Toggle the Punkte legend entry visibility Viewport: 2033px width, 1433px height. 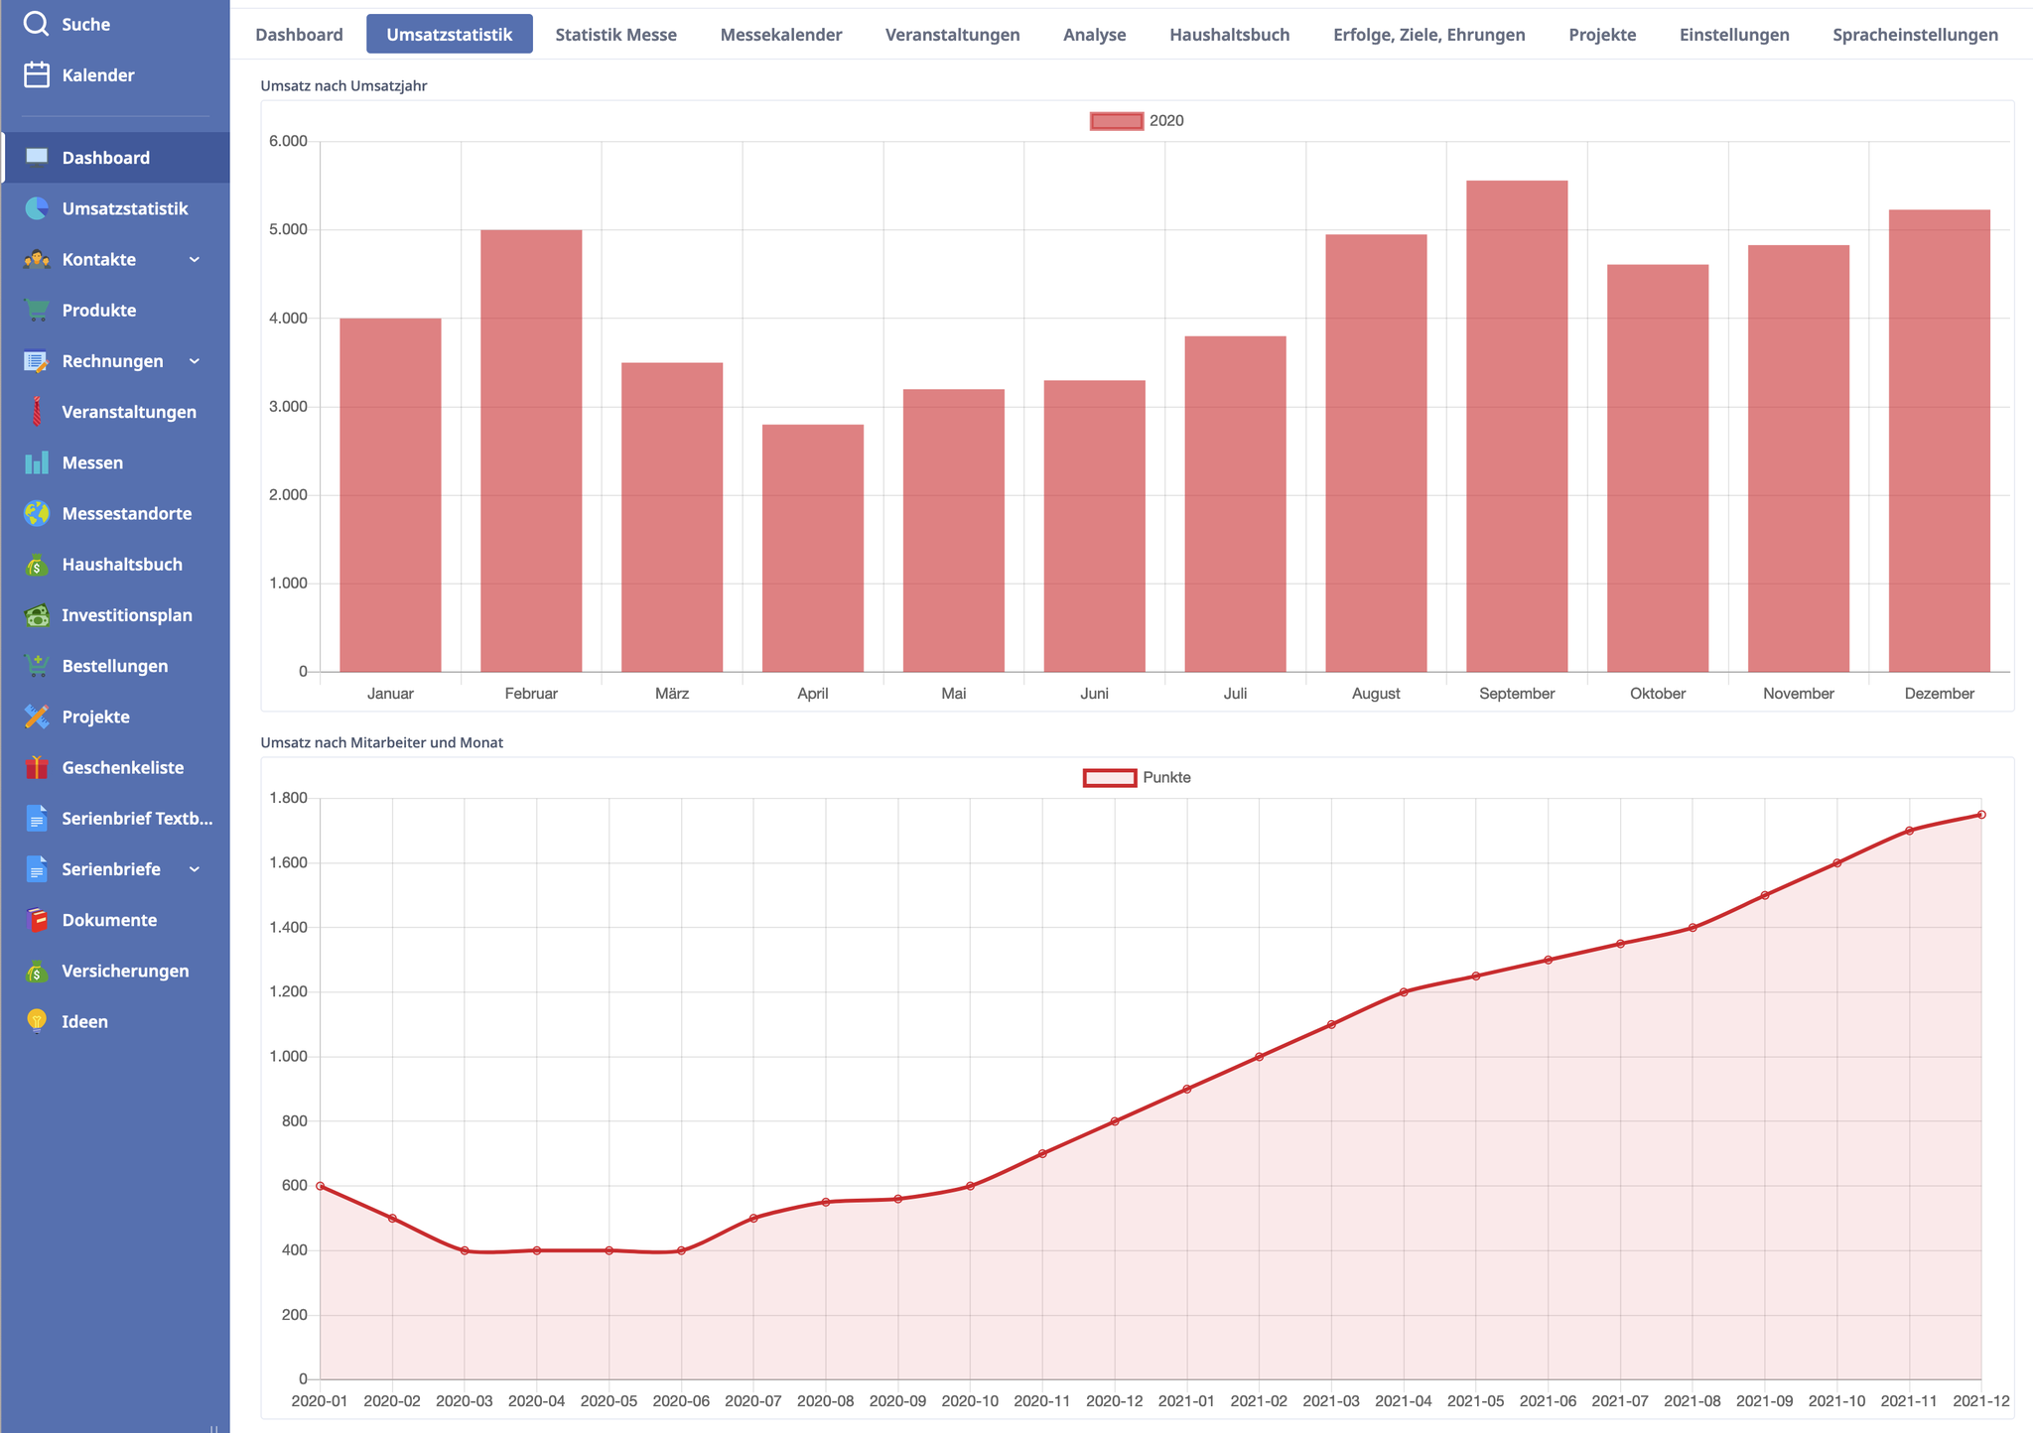(1140, 777)
